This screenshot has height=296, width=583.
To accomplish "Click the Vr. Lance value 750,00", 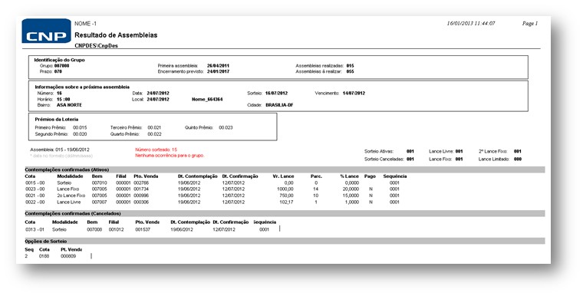I will click(286, 196).
